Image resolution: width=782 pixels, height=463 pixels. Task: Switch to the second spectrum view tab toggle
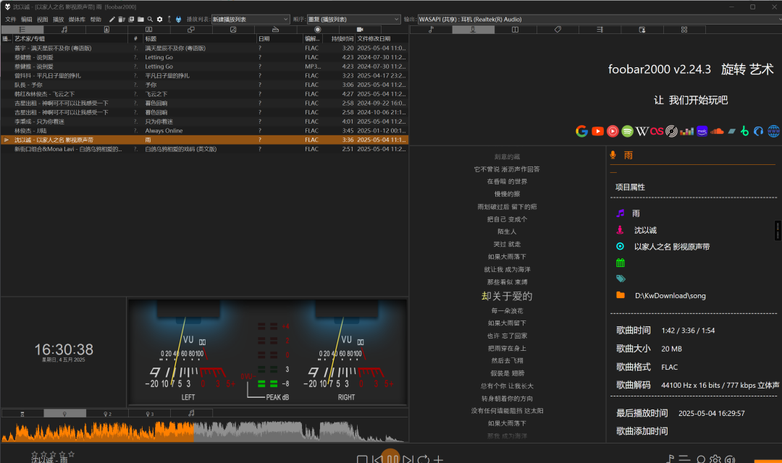point(108,413)
